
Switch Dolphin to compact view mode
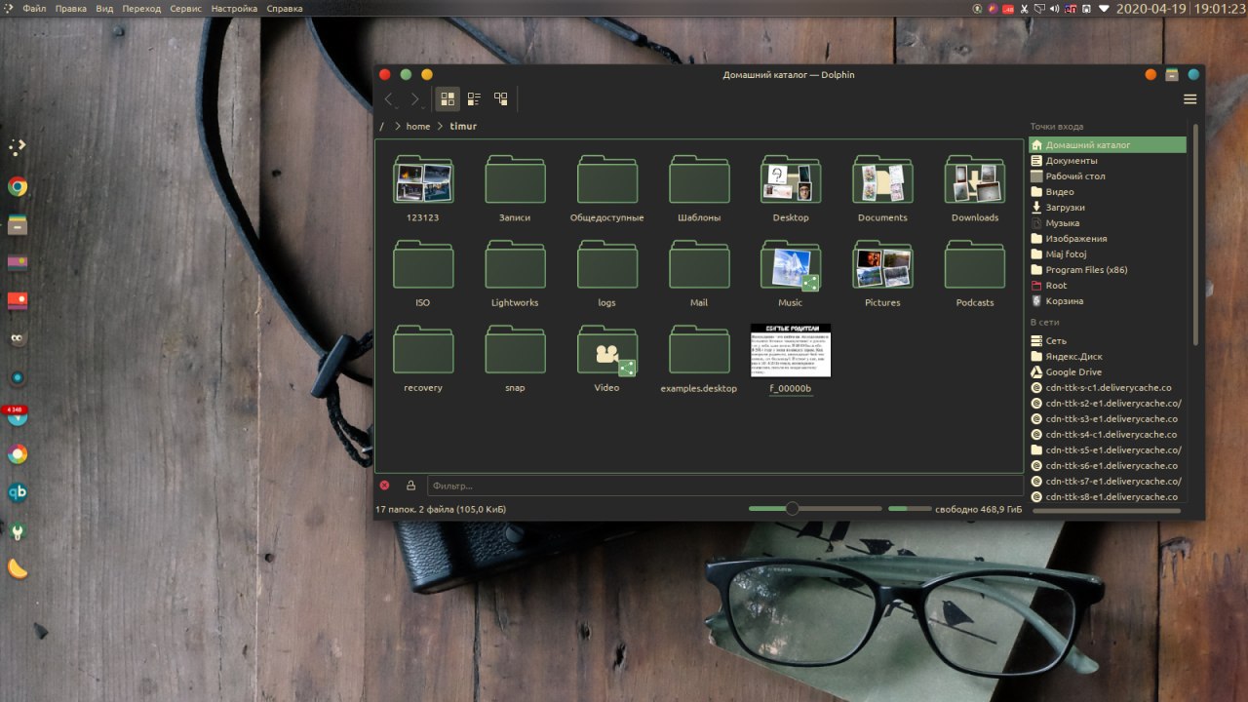(474, 98)
